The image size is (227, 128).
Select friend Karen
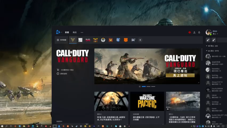tap(216, 110)
